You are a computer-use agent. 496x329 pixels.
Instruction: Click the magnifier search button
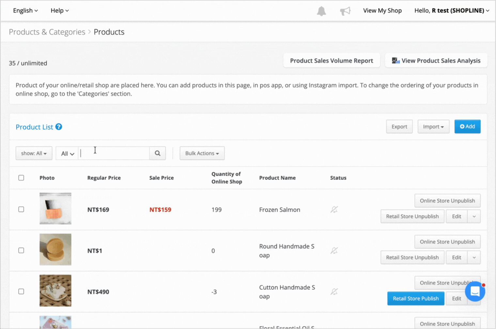pos(158,153)
